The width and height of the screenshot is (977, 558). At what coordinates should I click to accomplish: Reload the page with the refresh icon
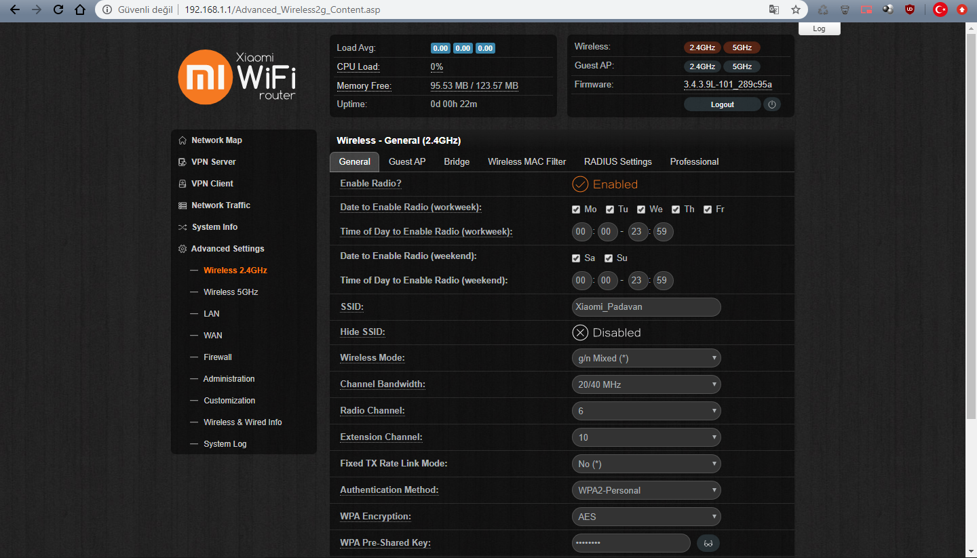coord(58,9)
